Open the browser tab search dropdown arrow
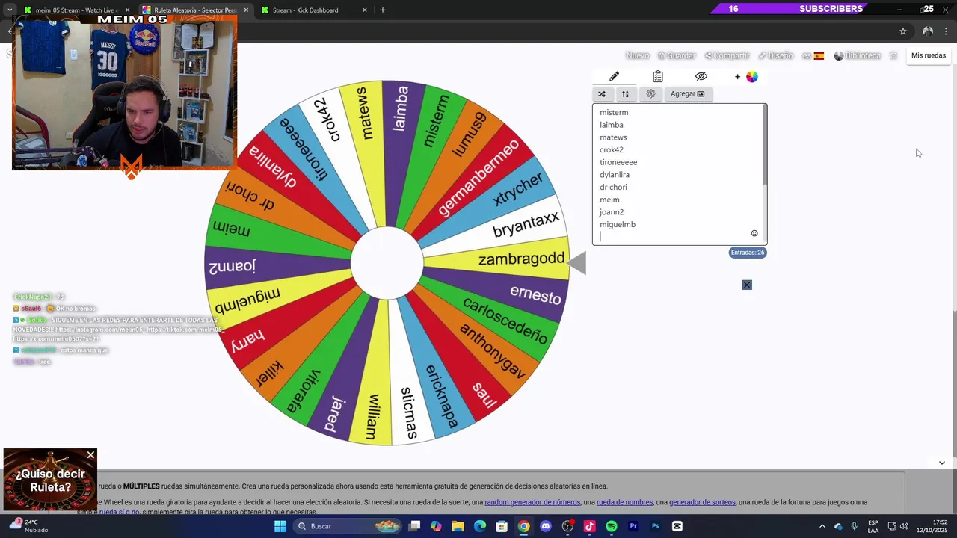The width and height of the screenshot is (957, 538). [x=9, y=10]
